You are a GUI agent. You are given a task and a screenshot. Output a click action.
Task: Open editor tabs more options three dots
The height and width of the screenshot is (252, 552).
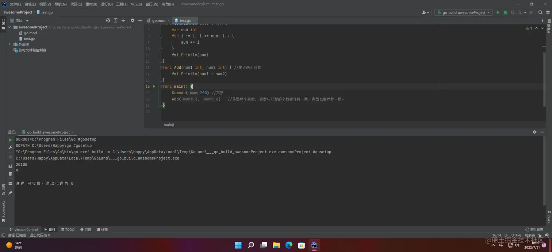[x=542, y=20]
